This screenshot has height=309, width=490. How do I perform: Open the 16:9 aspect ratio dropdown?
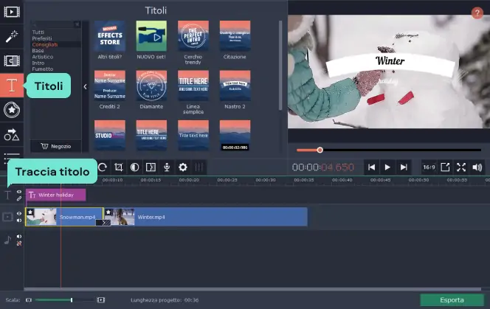click(429, 167)
